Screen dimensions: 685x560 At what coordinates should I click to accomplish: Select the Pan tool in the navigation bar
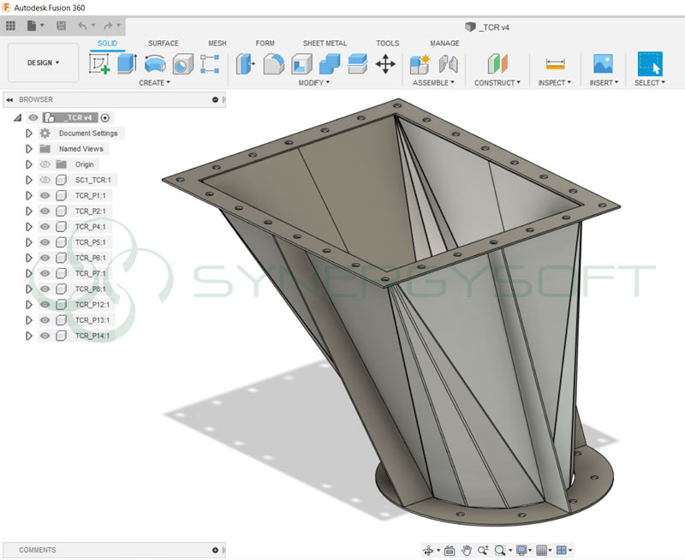click(466, 551)
